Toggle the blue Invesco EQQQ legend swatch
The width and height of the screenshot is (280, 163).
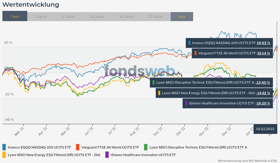pos(4,147)
